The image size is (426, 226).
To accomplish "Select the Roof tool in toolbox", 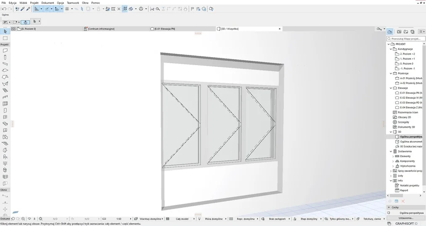I will (5, 77).
